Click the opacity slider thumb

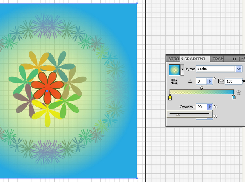click(177, 115)
